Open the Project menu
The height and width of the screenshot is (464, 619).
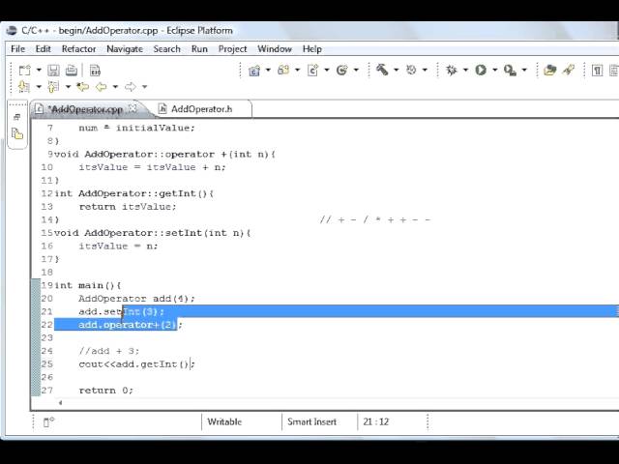(x=232, y=49)
